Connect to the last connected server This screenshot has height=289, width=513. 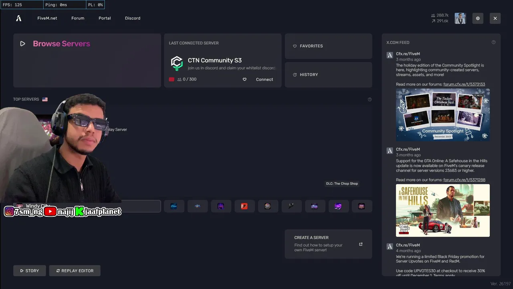click(x=265, y=79)
